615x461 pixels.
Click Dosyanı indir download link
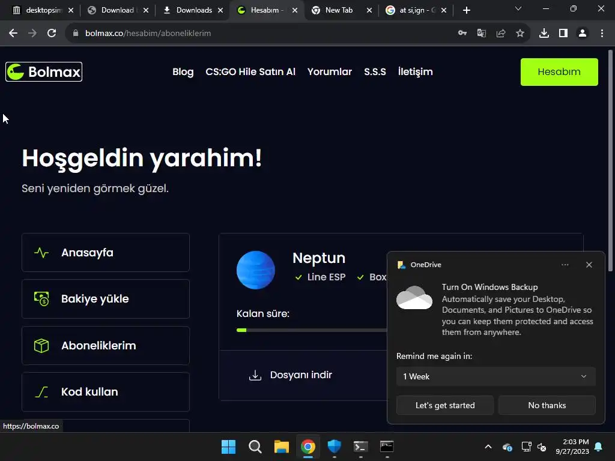[291, 375]
